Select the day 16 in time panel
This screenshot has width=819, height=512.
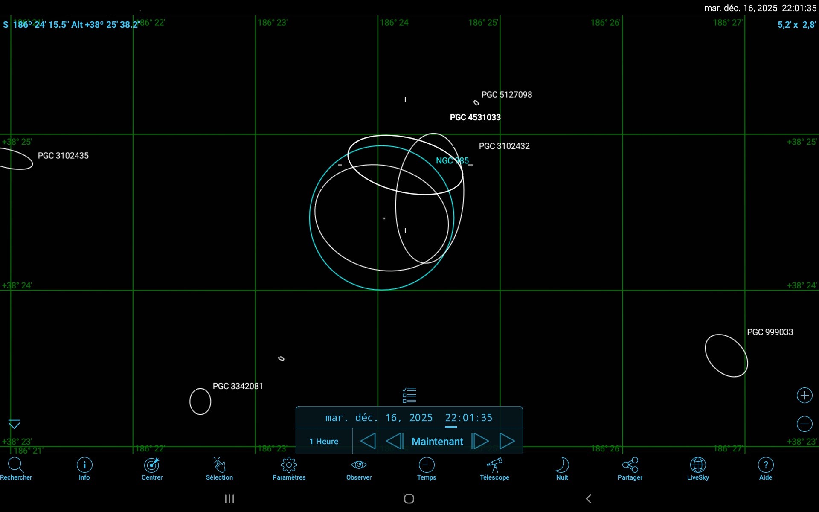(x=392, y=418)
